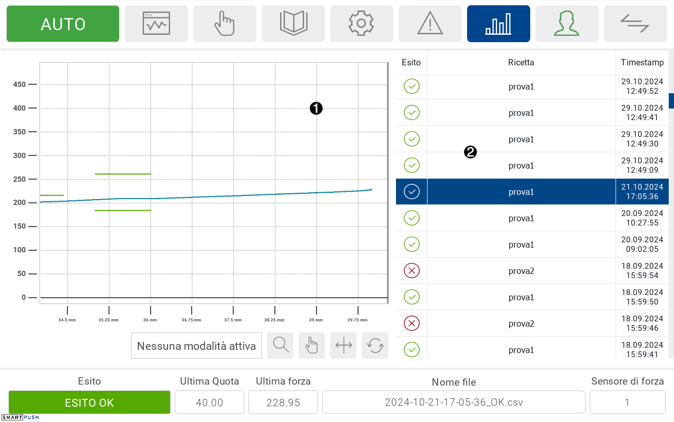Open the alarms warning triangle icon
The width and height of the screenshot is (674, 422).
click(430, 24)
